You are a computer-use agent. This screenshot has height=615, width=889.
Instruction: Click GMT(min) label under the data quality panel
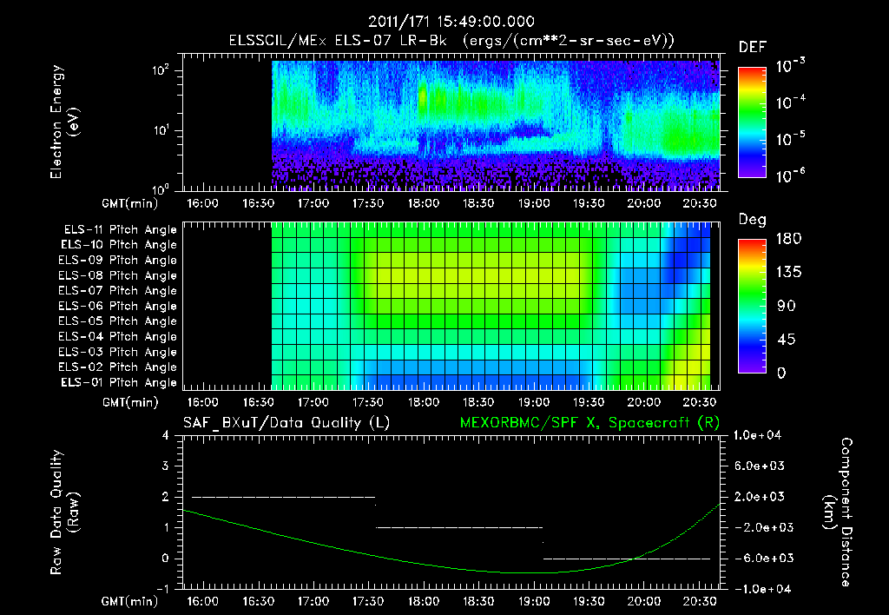pos(130,601)
